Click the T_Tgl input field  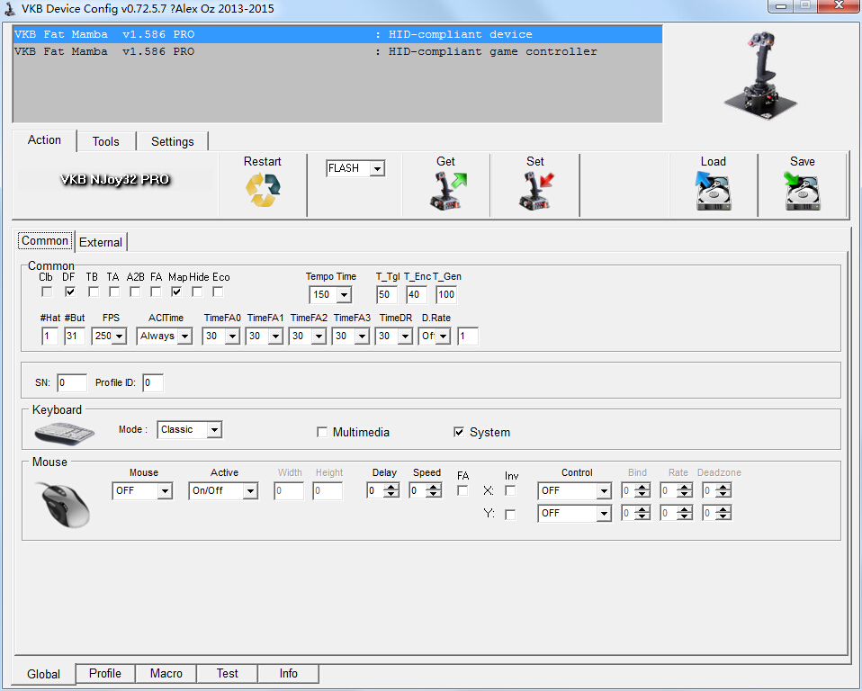tap(387, 294)
